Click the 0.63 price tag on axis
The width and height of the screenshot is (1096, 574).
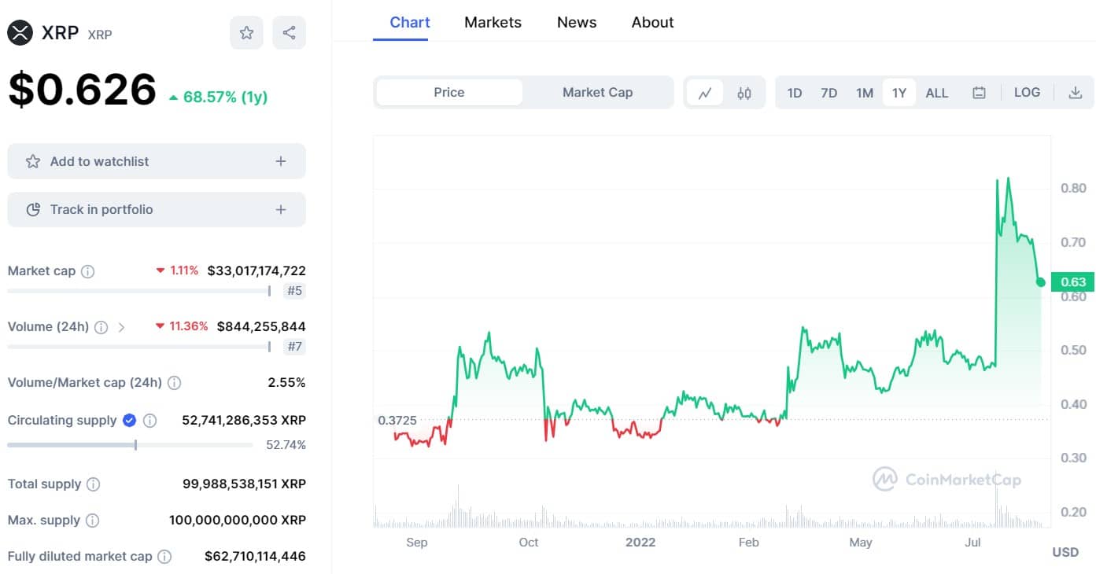1072,282
